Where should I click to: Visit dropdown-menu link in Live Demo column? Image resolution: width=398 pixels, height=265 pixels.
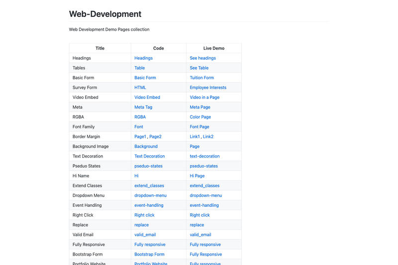point(205,195)
